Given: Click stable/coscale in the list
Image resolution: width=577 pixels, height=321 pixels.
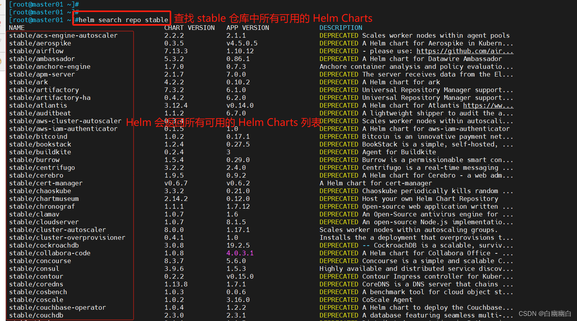Looking at the screenshot, I should tap(36, 300).
